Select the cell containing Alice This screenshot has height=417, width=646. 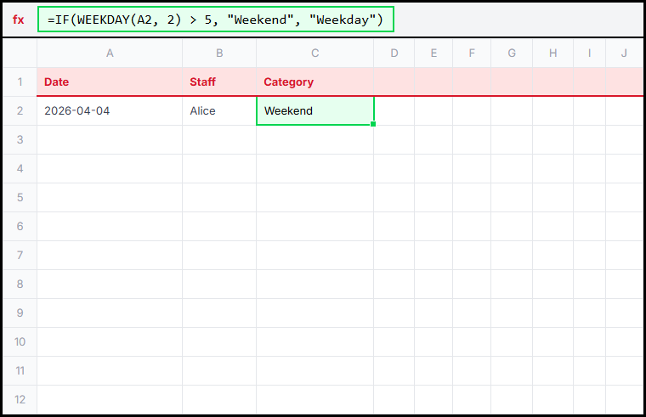(x=219, y=111)
